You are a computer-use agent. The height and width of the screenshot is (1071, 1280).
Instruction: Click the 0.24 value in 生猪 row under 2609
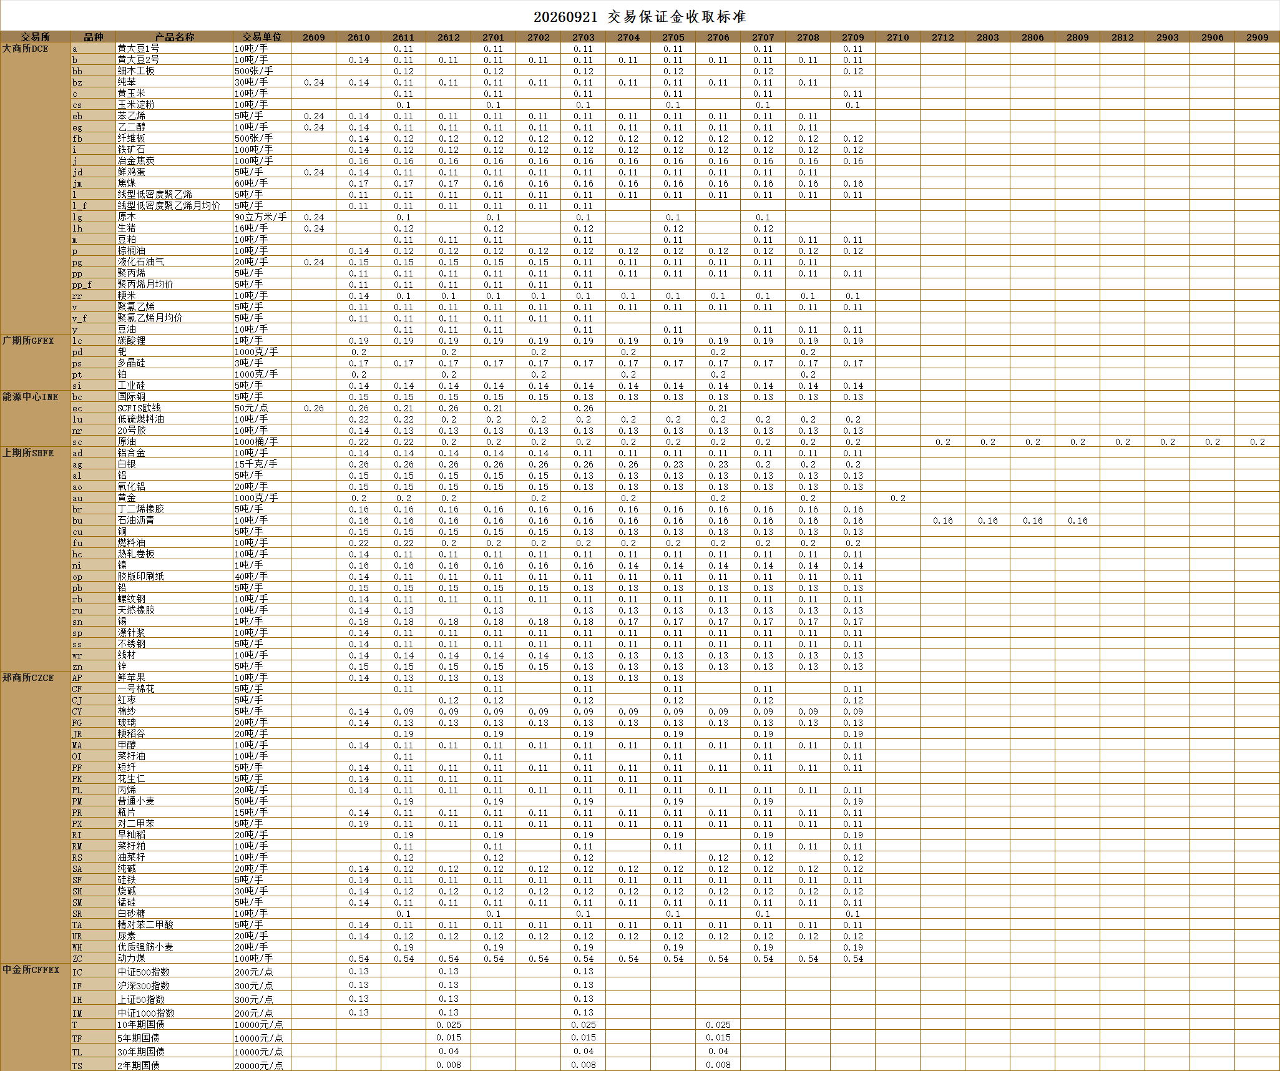point(314,228)
